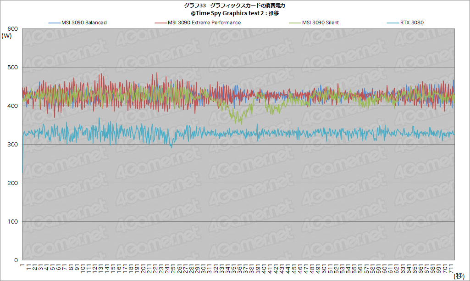Click the cyan line swatch for RTX 3080

(393, 22)
